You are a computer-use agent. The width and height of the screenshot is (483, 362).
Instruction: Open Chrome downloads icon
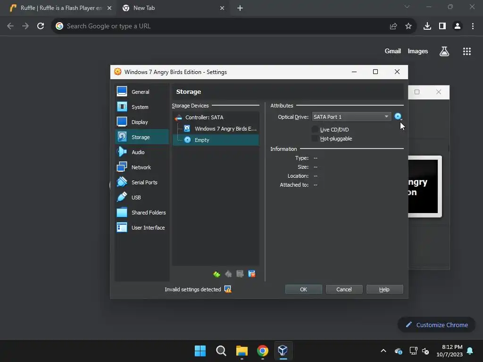(x=427, y=26)
